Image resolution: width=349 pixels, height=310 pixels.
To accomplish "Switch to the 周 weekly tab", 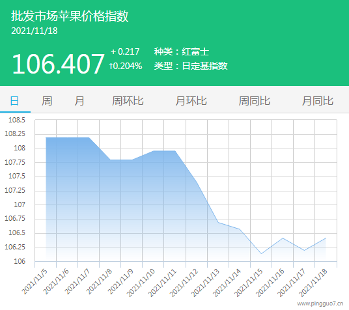I will point(47,101).
